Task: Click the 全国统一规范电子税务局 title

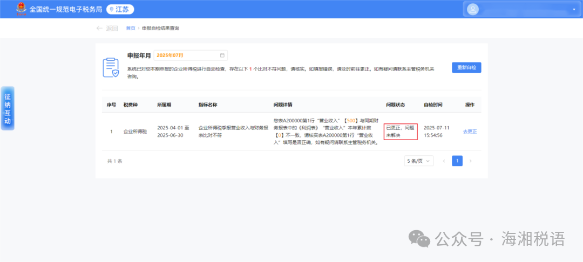Action: tap(66, 10)
